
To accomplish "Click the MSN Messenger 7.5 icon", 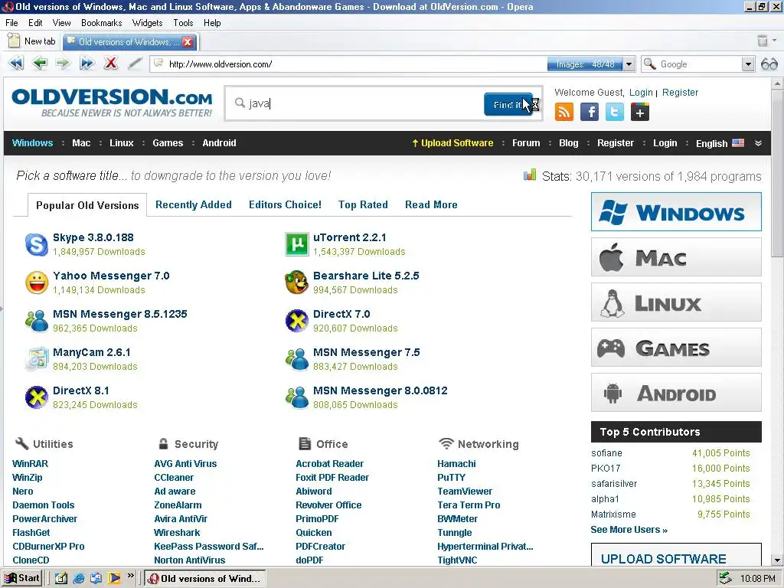I will point(296,359).
